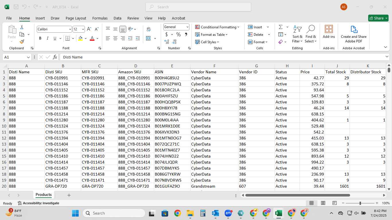Align cell text left
The image size is (392, 220).
pyautogui.click(x=108, y=38)
